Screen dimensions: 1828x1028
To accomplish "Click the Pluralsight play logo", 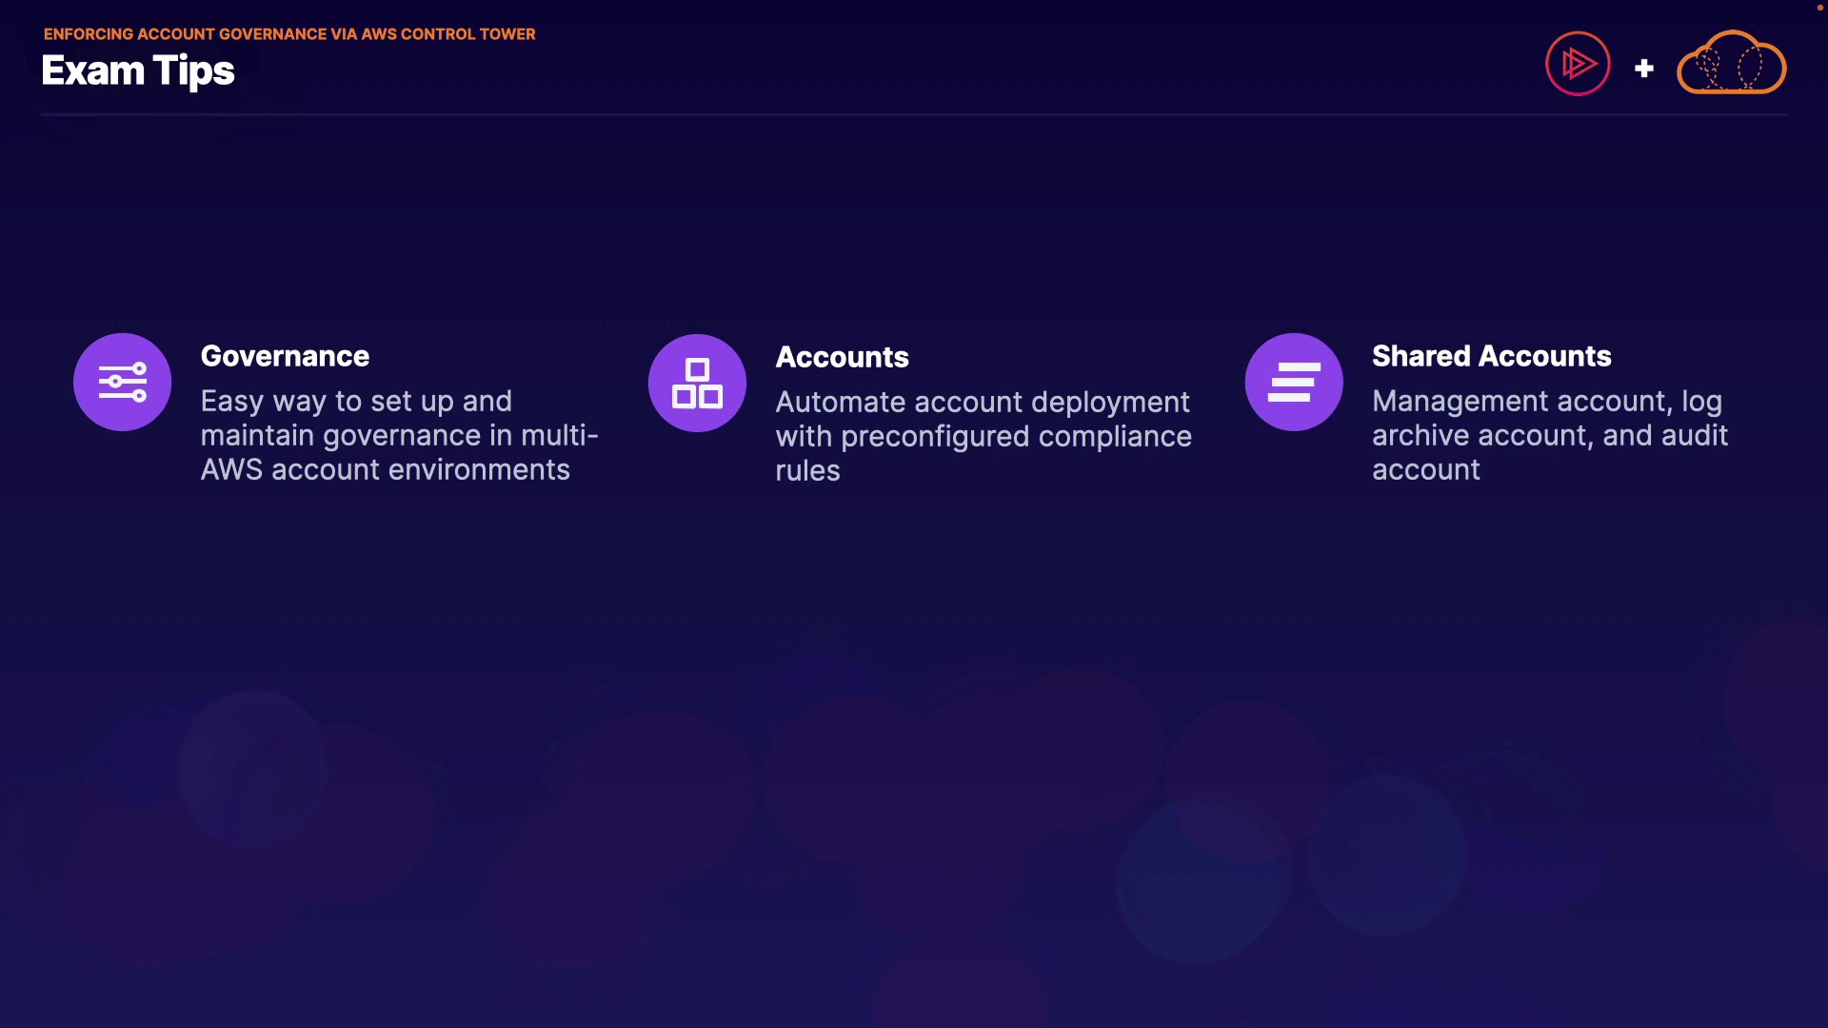I will [1578, 64].
